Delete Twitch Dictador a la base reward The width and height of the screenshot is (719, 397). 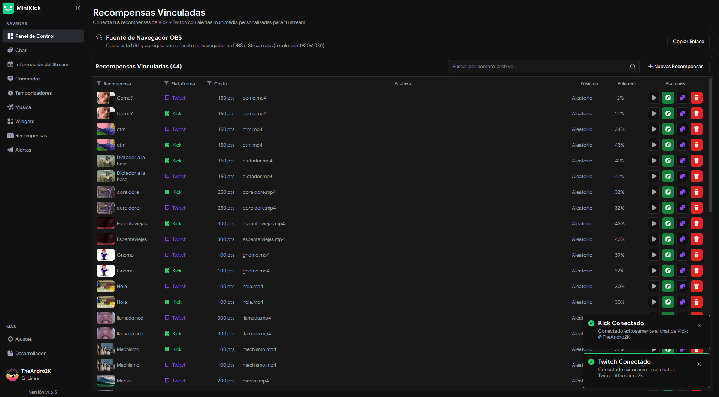(697, 176)
